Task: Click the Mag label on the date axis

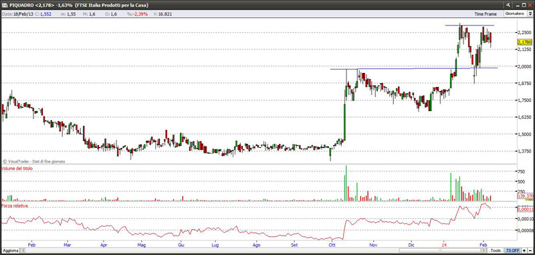Action: (142, 245)
